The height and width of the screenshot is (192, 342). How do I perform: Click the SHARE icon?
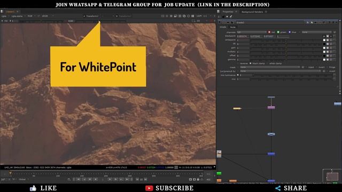point(278,188)
